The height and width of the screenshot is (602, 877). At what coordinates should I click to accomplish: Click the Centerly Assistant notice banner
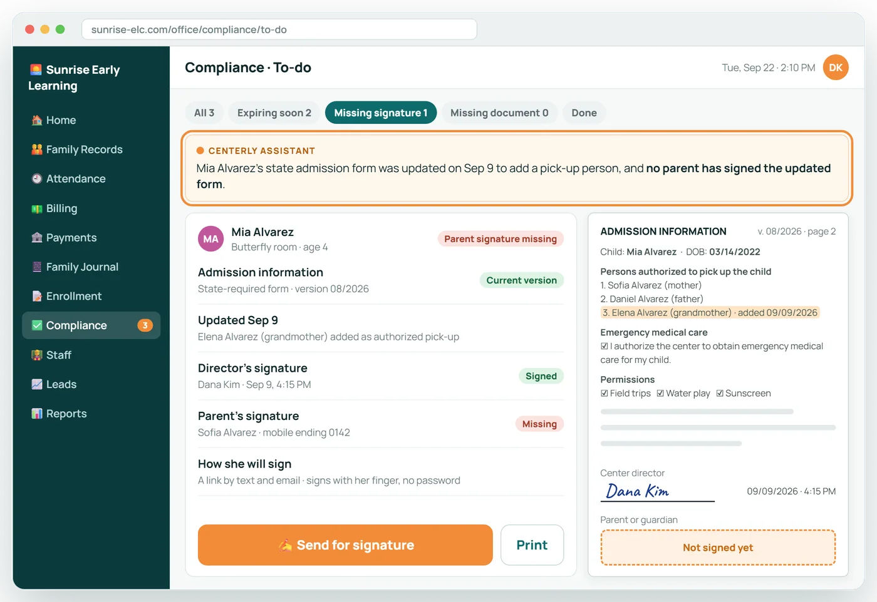point(517,168)
